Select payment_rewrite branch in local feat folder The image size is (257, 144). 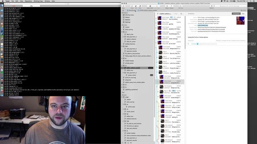click(132, 51)
